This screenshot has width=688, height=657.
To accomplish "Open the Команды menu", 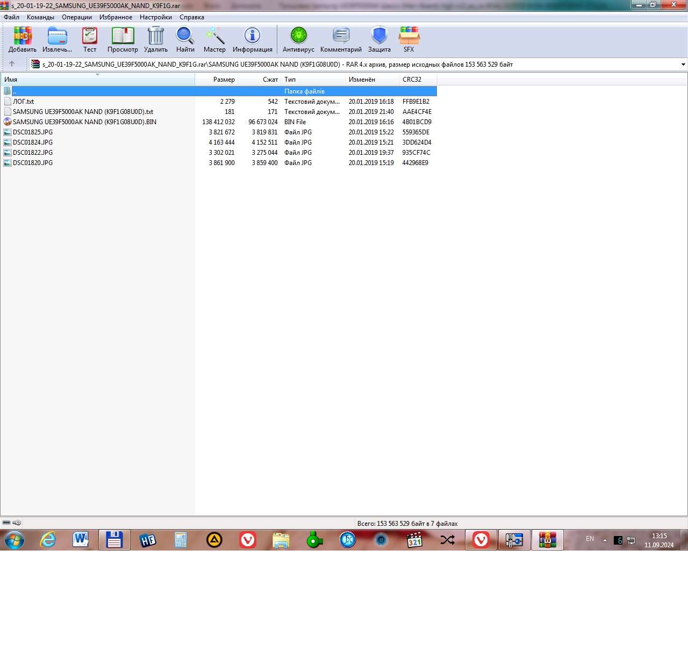I will 40,17.
